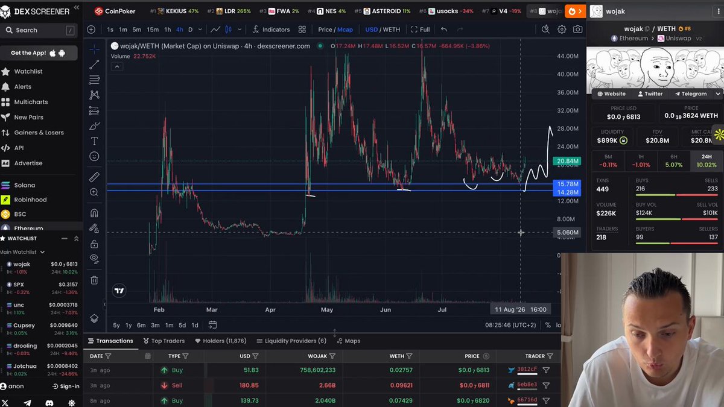Open the quick search icon top right
Screen dimensions: 724x407
coord(545,30)
